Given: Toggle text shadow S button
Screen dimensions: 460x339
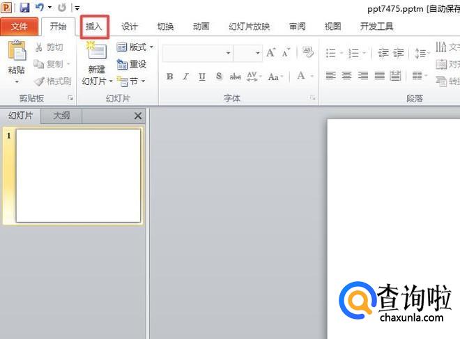Looking at the screenshot, I should click(218, 77).
